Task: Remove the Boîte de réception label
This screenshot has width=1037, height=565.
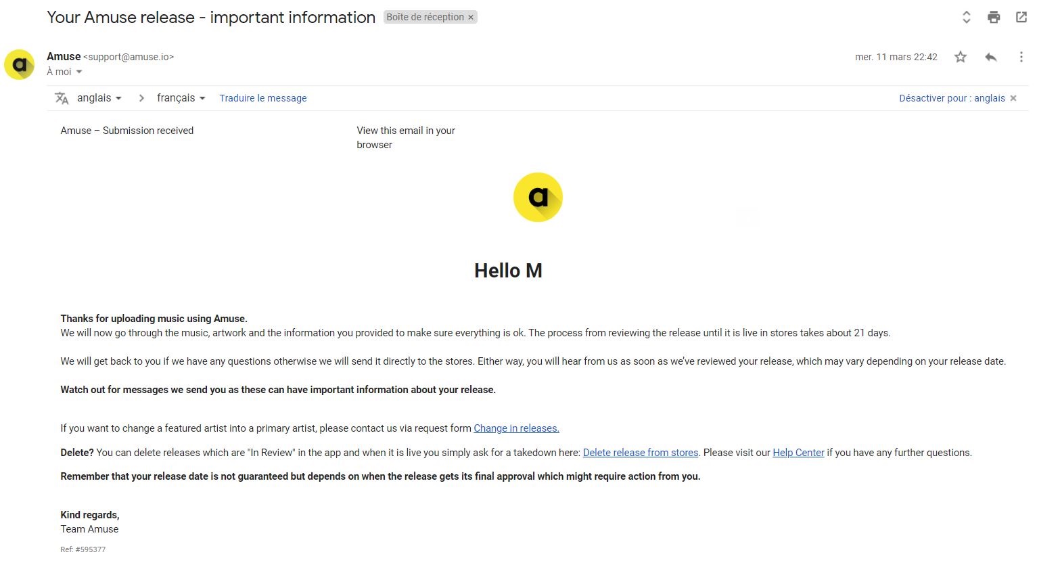Action: 471,18
